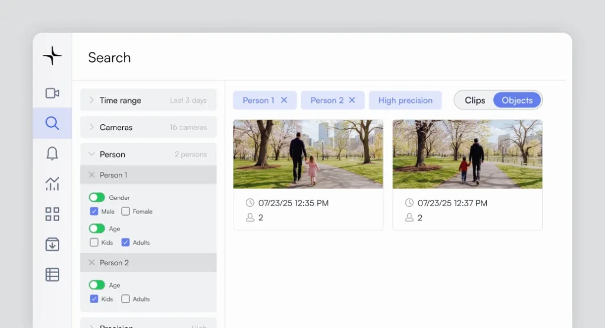Click the High precision chip
Screen dimensions: 605x328
[x=405, y=100]
